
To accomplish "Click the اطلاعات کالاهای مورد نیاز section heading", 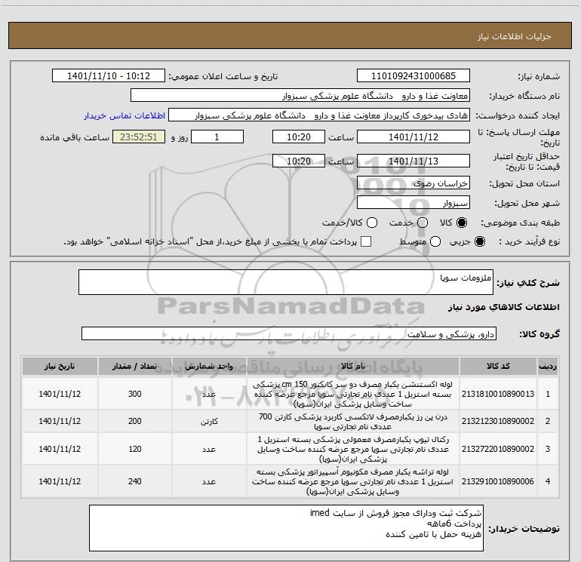I will click(x=503, y=307).
